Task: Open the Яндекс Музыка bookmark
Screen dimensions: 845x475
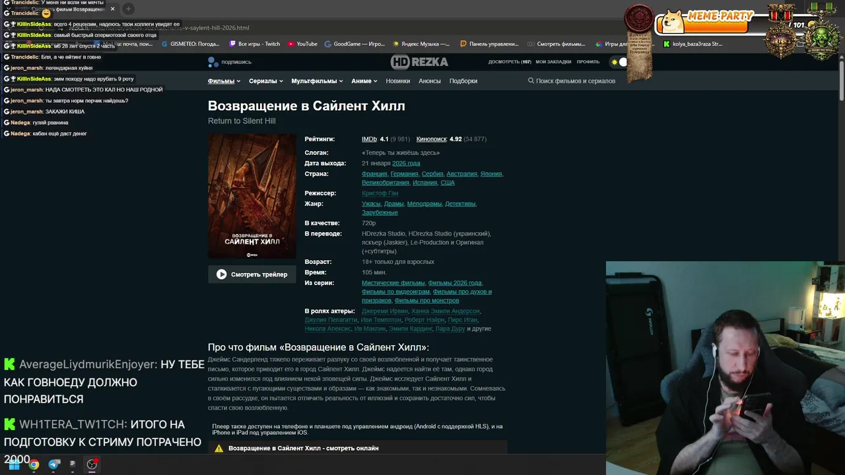Action: click(421, 44)
